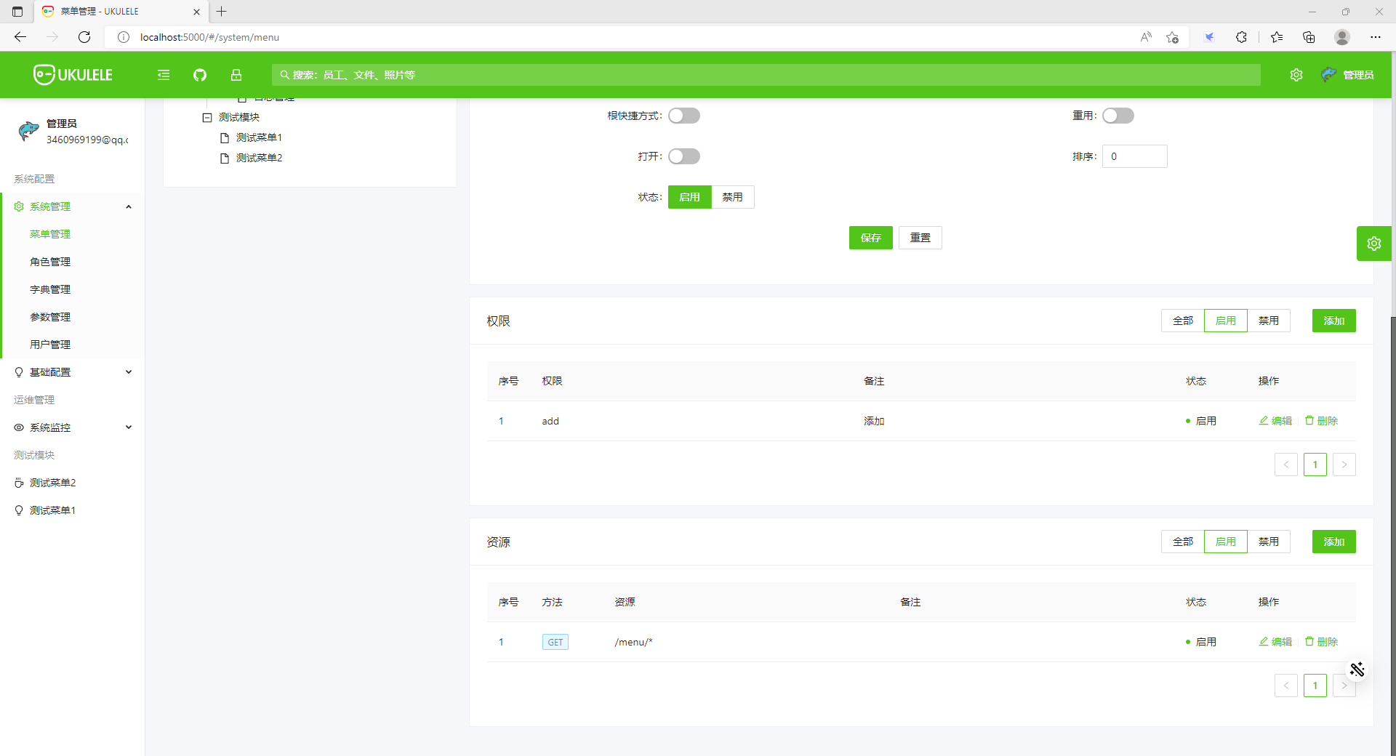
Task: Collapse sidebar with the menu fold icon
Action: (164, 75)
